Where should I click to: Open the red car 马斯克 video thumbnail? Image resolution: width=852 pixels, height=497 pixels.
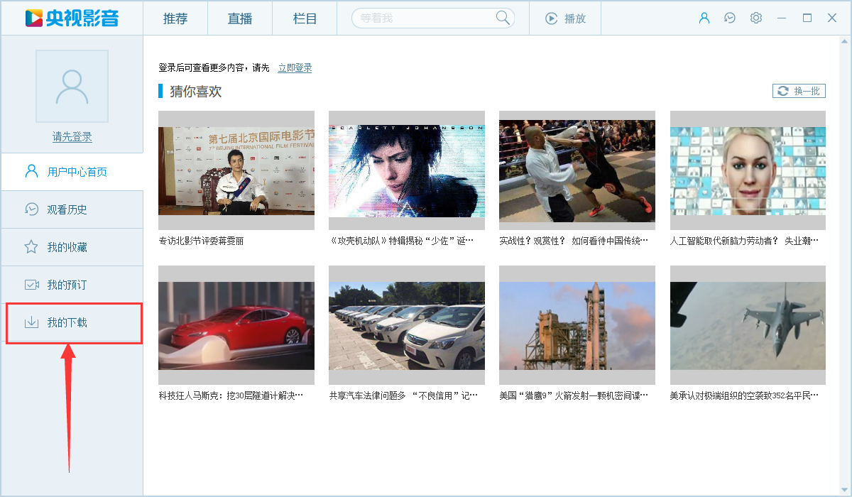click(236, 325)
